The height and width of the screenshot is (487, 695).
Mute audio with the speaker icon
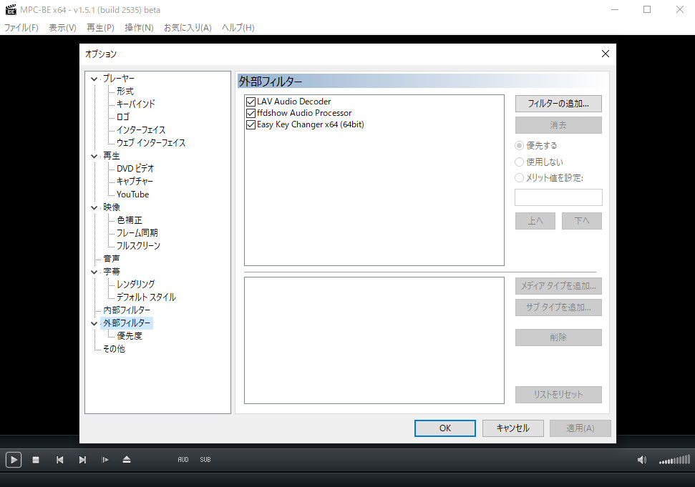[642, 460]
